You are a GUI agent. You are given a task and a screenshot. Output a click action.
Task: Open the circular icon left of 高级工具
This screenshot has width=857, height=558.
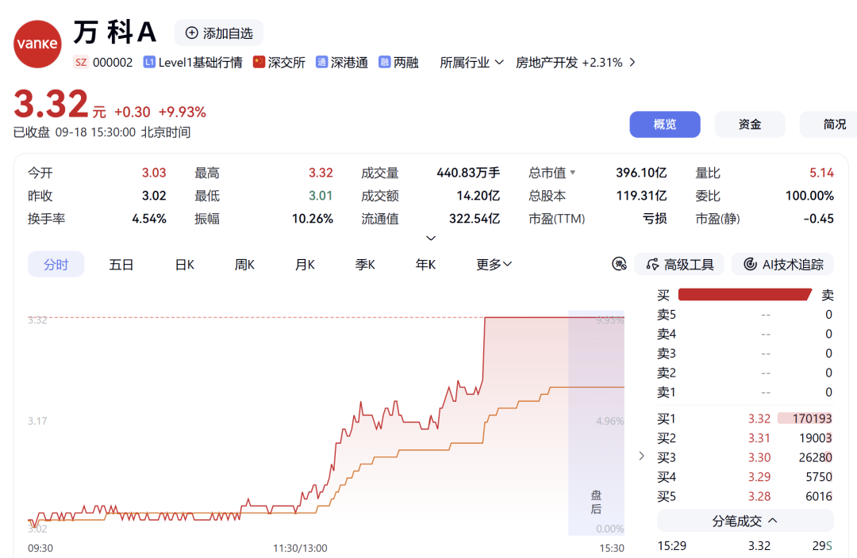coord(619,264)
